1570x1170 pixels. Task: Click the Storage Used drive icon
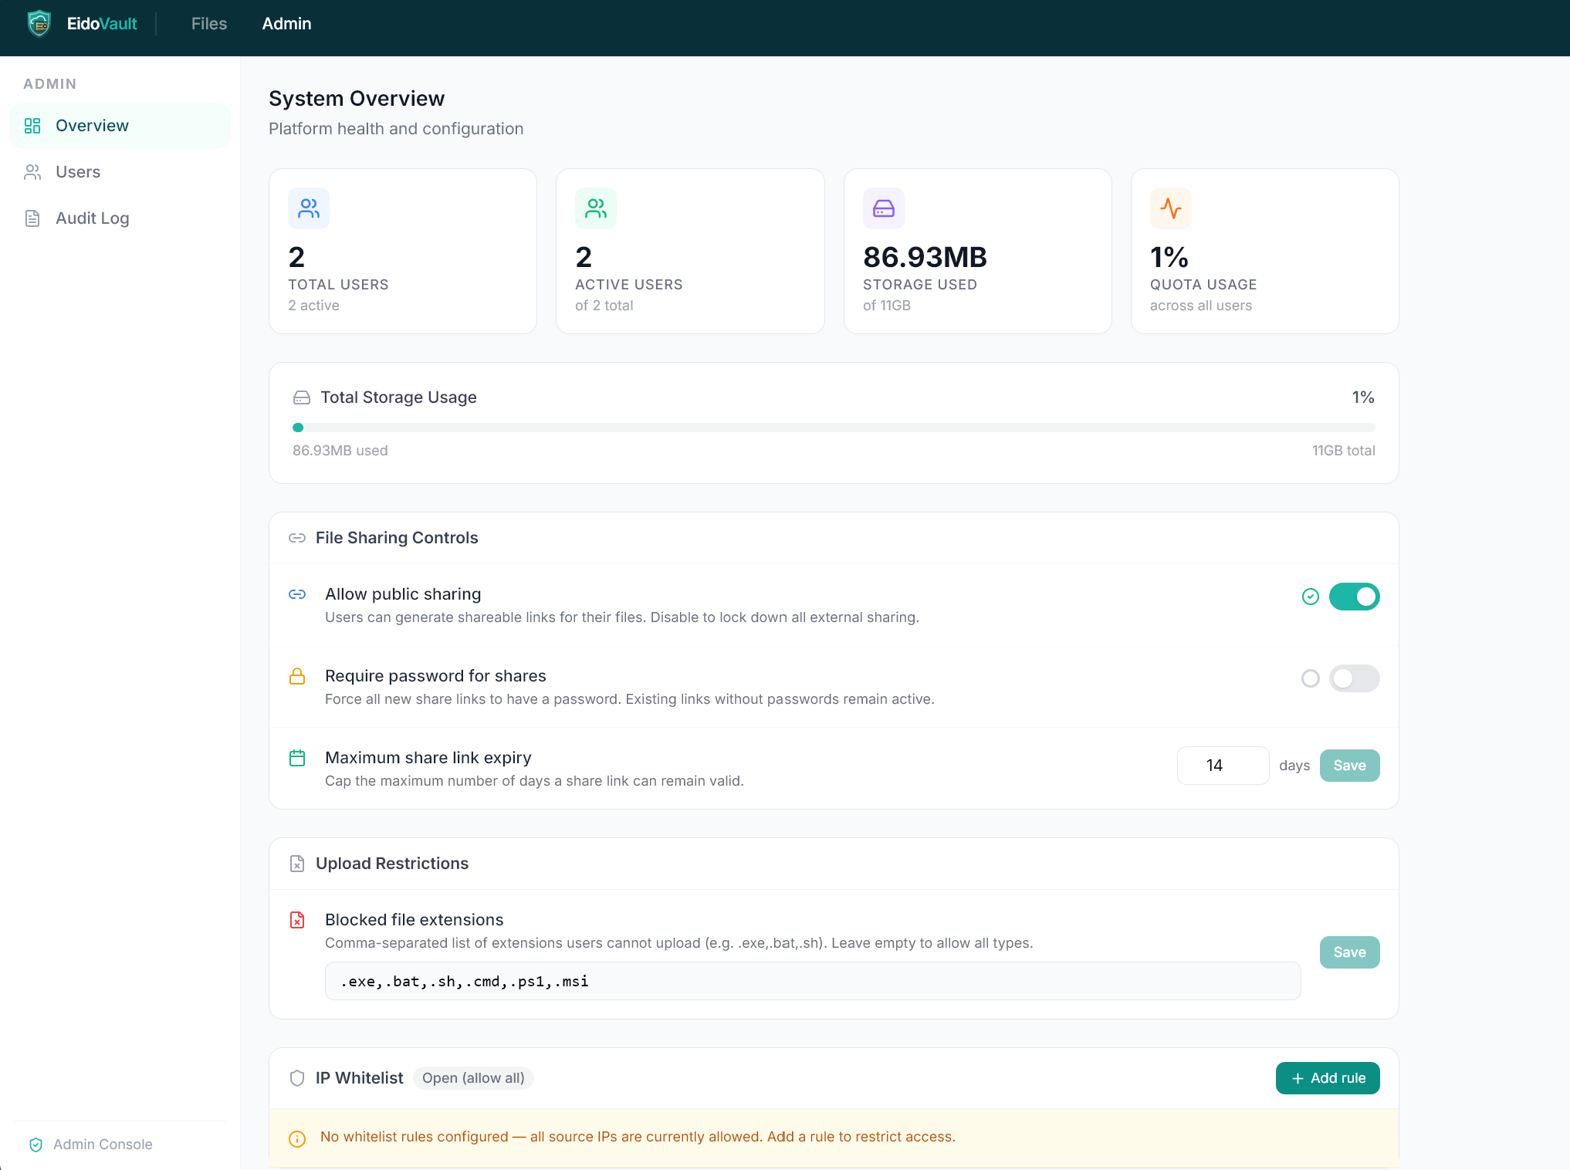[x=884, y=208]
